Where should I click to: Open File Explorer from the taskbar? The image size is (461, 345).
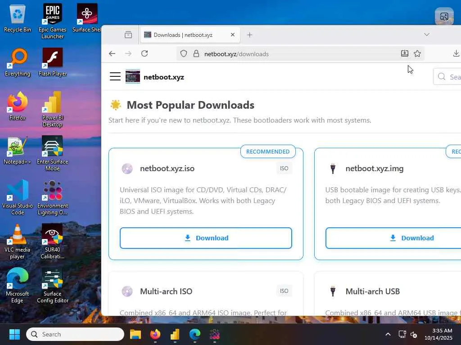point(136,334)
